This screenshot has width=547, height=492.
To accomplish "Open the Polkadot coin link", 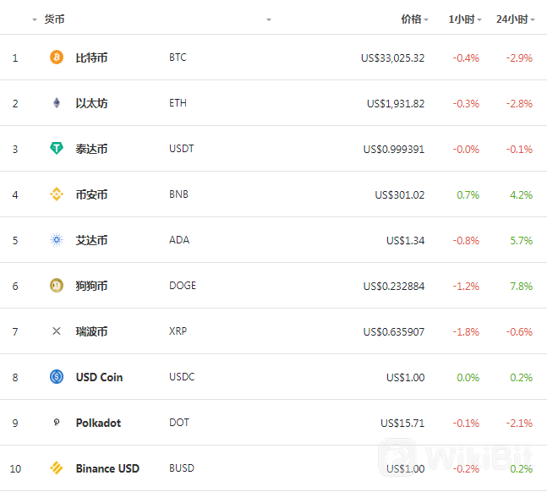I will click(x=98, y=423).
